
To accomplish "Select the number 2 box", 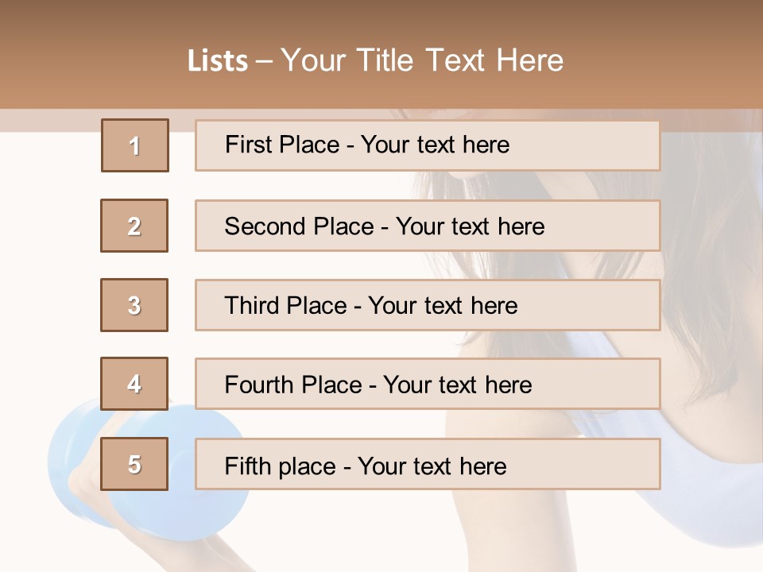I will (134, 226).
